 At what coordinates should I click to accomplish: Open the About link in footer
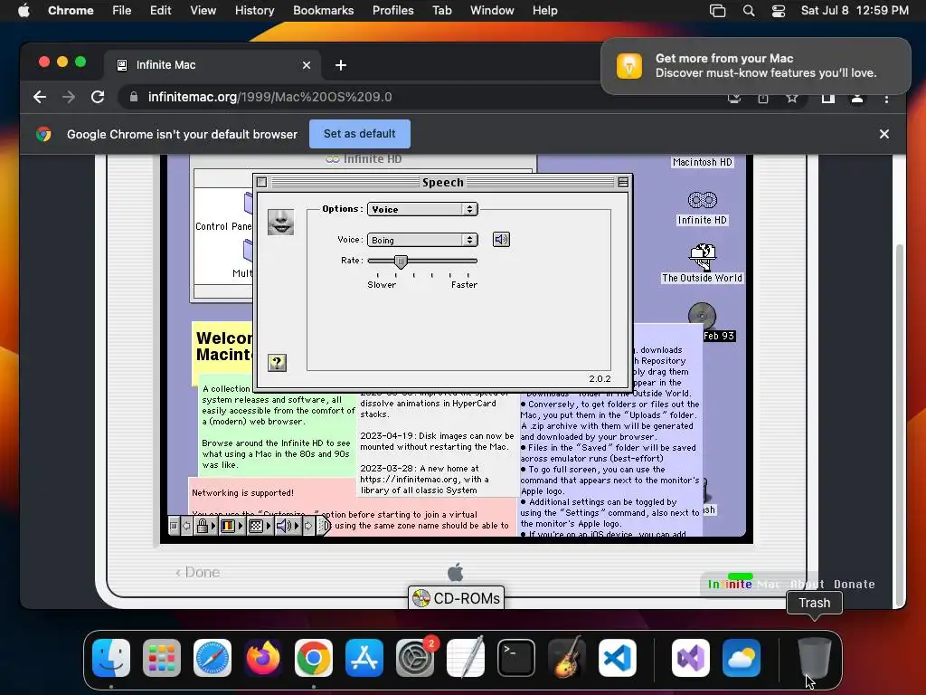click(807, 584)
